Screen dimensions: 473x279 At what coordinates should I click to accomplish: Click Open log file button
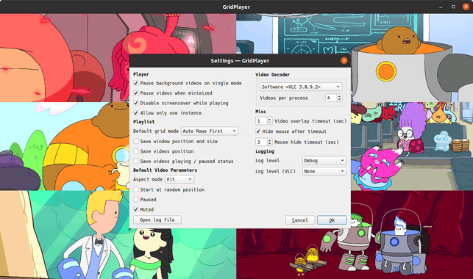point(157,220)
